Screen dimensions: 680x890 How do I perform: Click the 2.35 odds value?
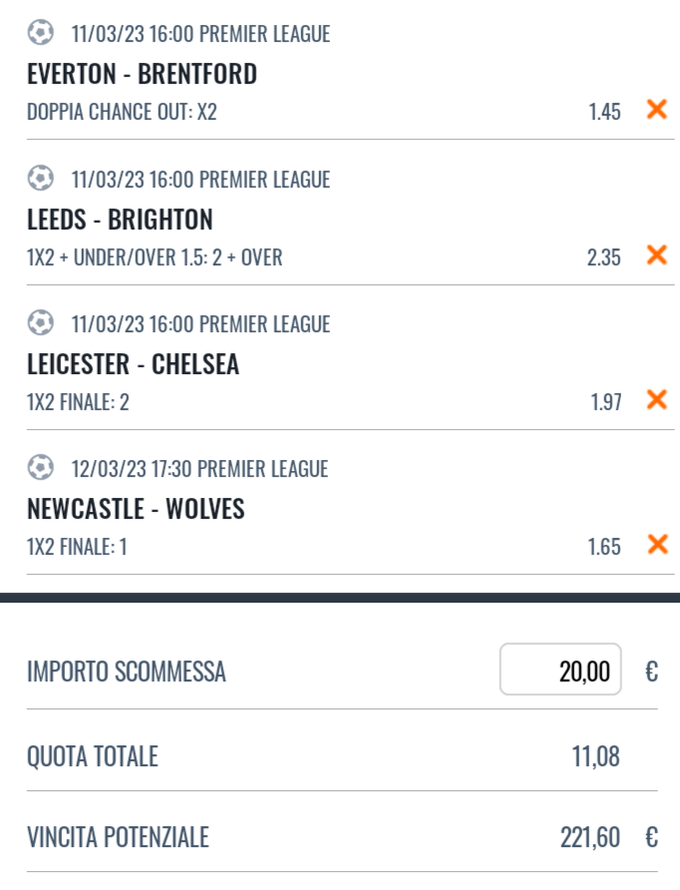pyautogui.click(x=604, y=257)
